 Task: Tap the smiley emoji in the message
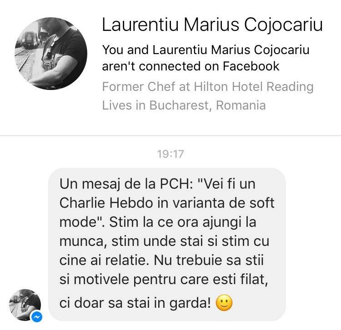click(x=224, y=303)
